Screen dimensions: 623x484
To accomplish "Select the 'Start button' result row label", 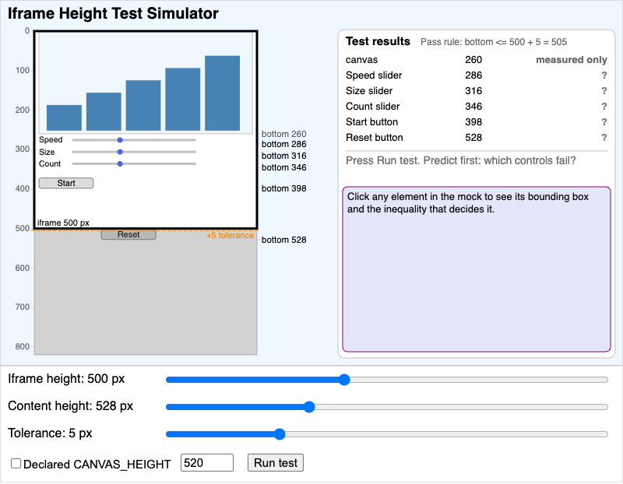I will pyautogui.click(x=372, y=122).
